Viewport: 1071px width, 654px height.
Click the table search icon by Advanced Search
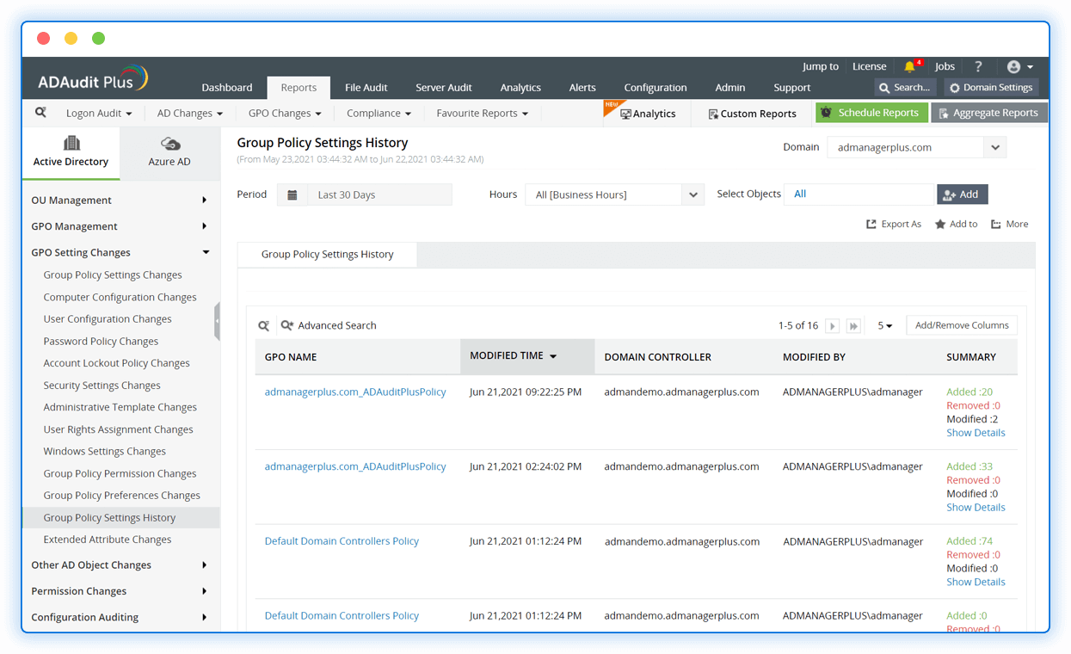[264, 325]
